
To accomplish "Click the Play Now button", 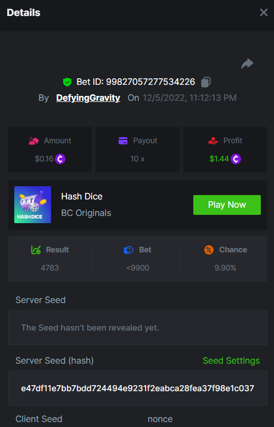I will (x=227, y=205).
